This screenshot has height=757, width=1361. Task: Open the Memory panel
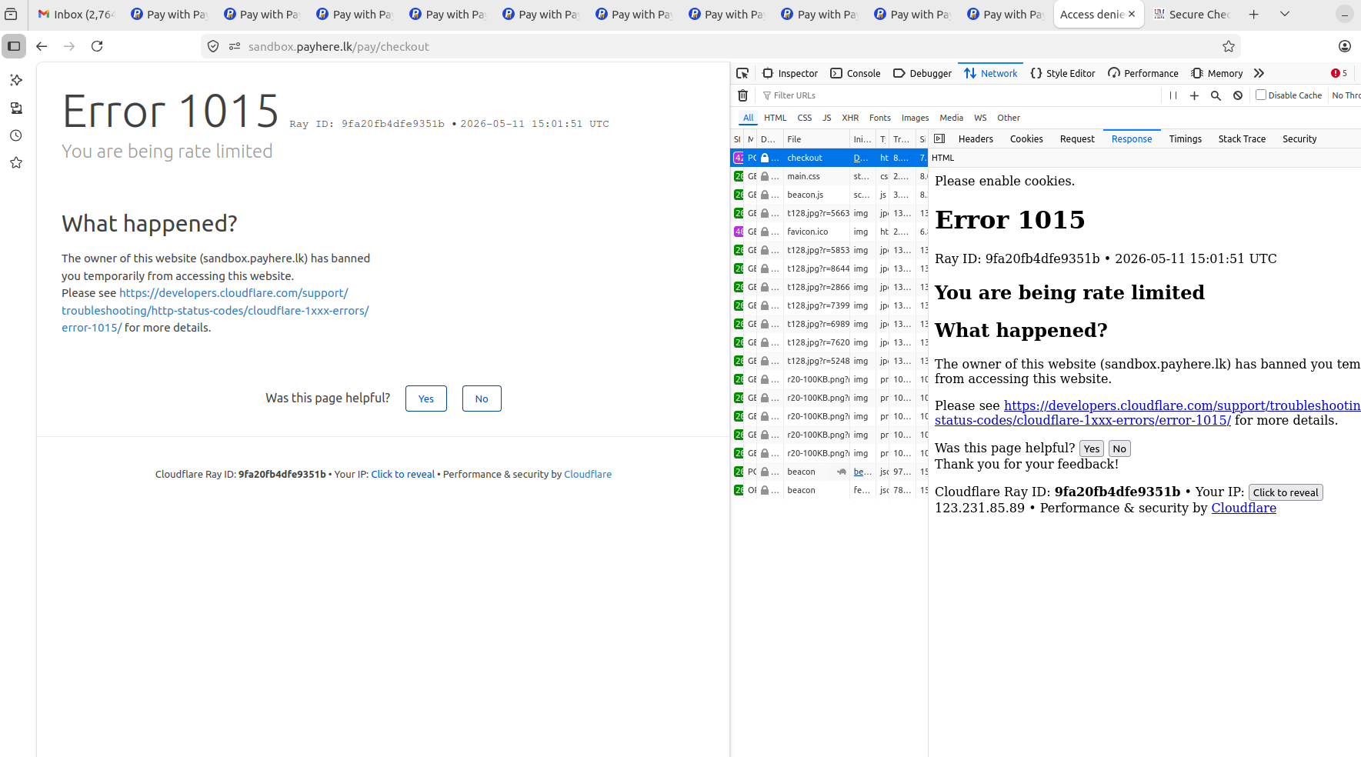coord(1217,73)
